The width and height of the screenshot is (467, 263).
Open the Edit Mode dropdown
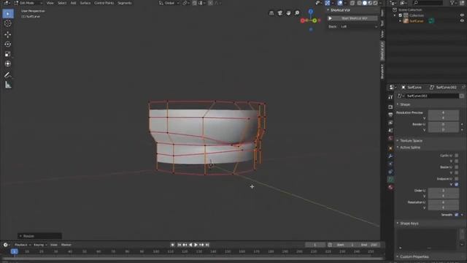tap(28, 3)
